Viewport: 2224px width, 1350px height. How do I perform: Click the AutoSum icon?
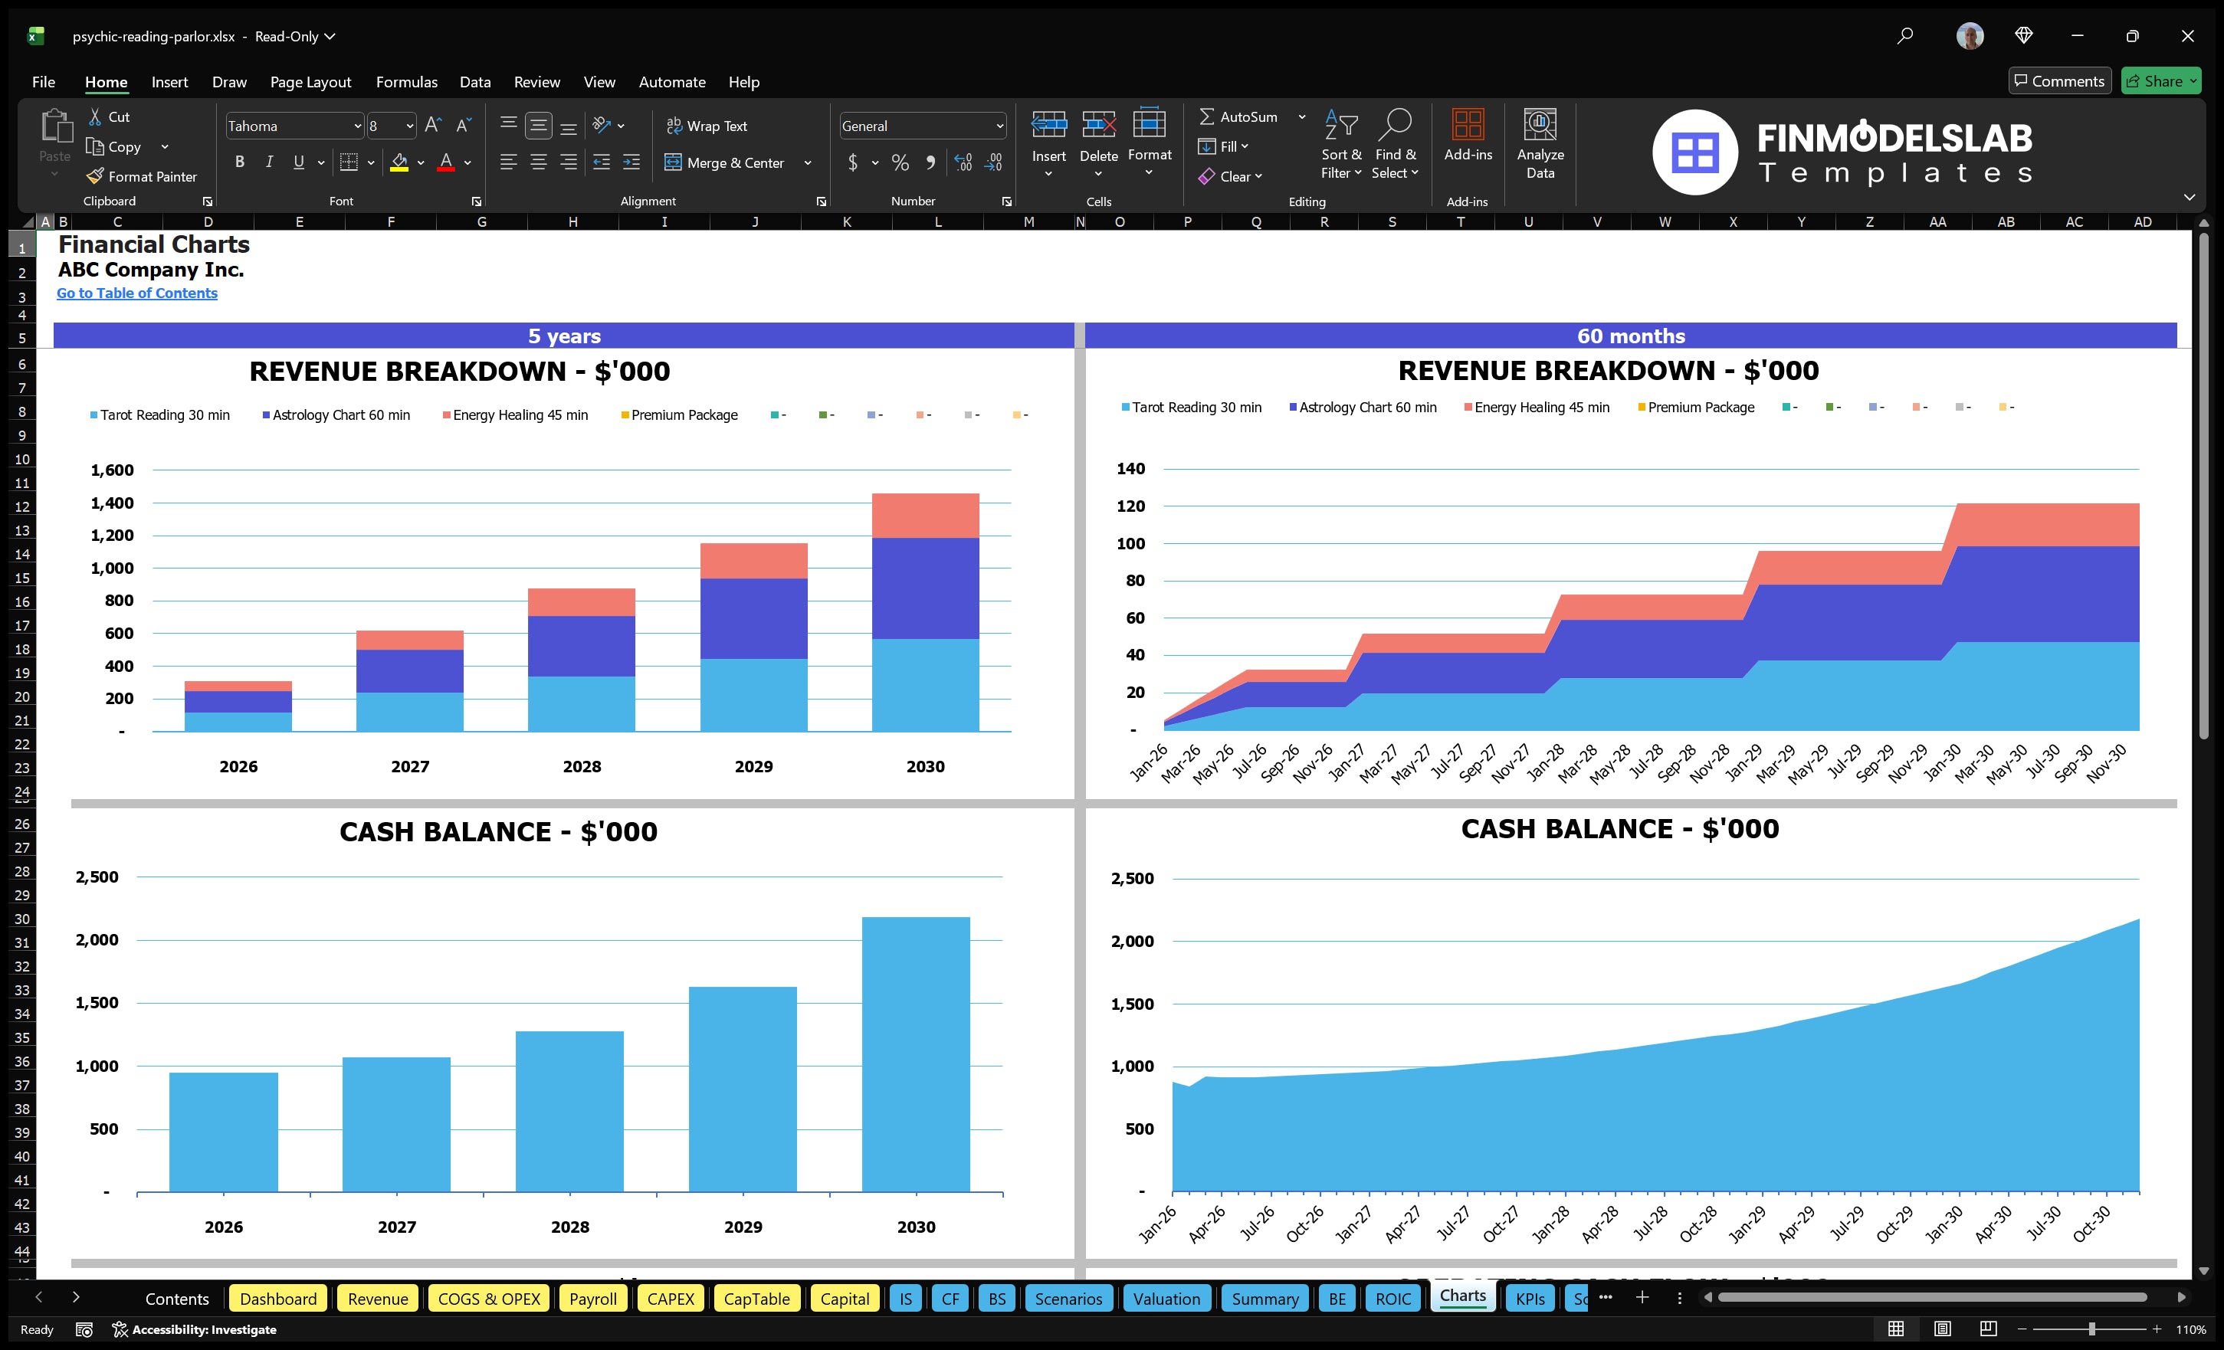[x=1209, y=116]
